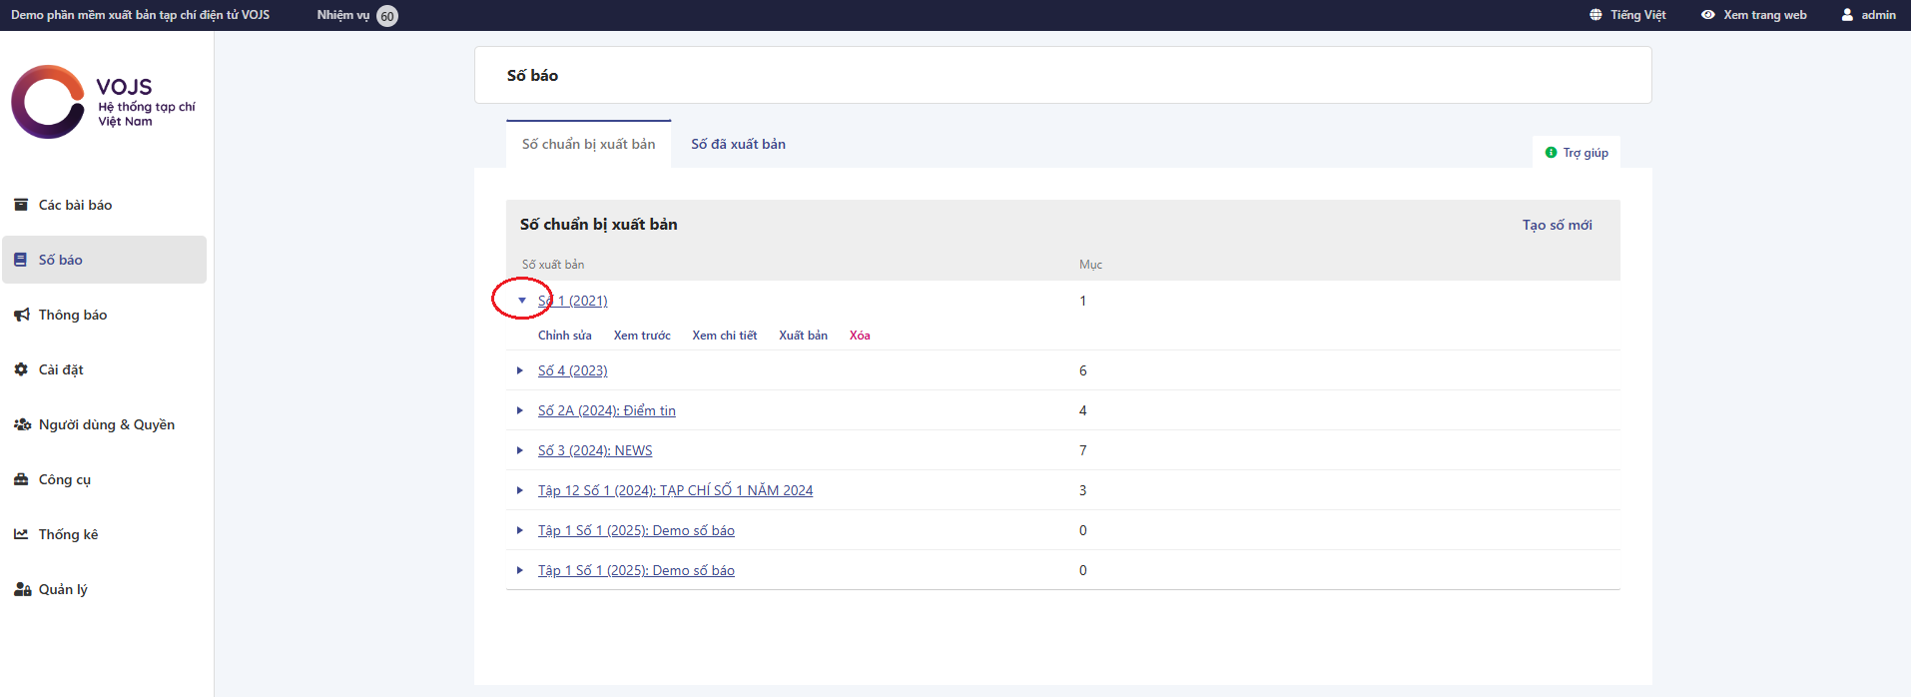Expand the Số 3 (2024): NEWS row
Viewport: 1911px width, 697px height.
pyautogui.click(x=520, y=450)
